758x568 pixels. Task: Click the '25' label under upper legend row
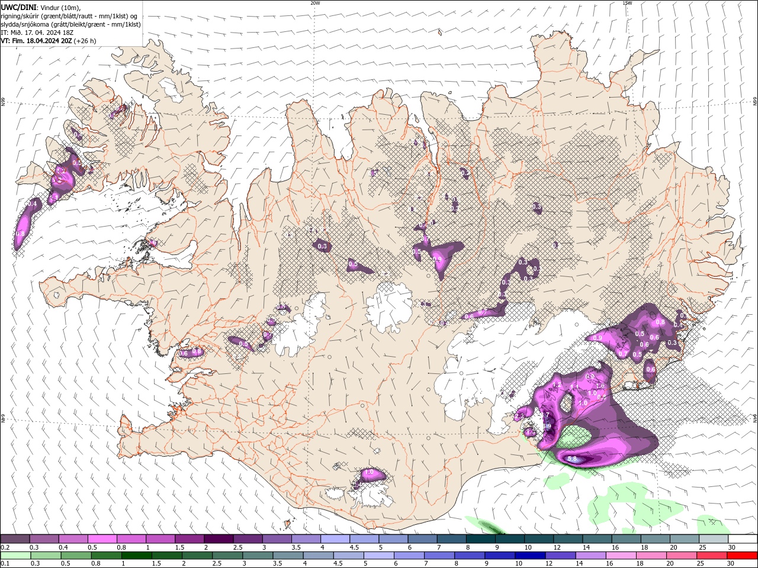pos(702,547)
